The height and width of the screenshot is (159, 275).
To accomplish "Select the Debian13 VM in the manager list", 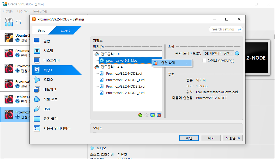I will pos(15,99).
